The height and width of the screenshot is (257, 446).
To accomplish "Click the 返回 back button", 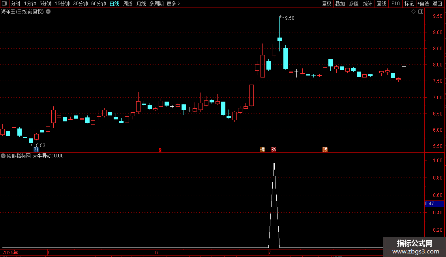I will [x=437, y=4].
